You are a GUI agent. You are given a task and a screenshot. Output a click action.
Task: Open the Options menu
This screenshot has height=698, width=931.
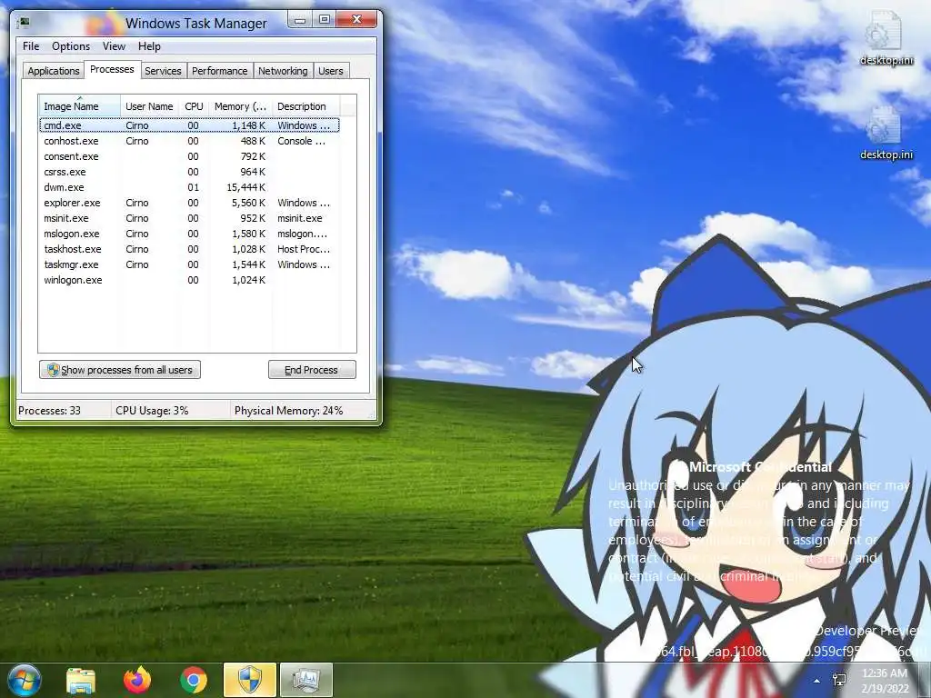point(71,46)
